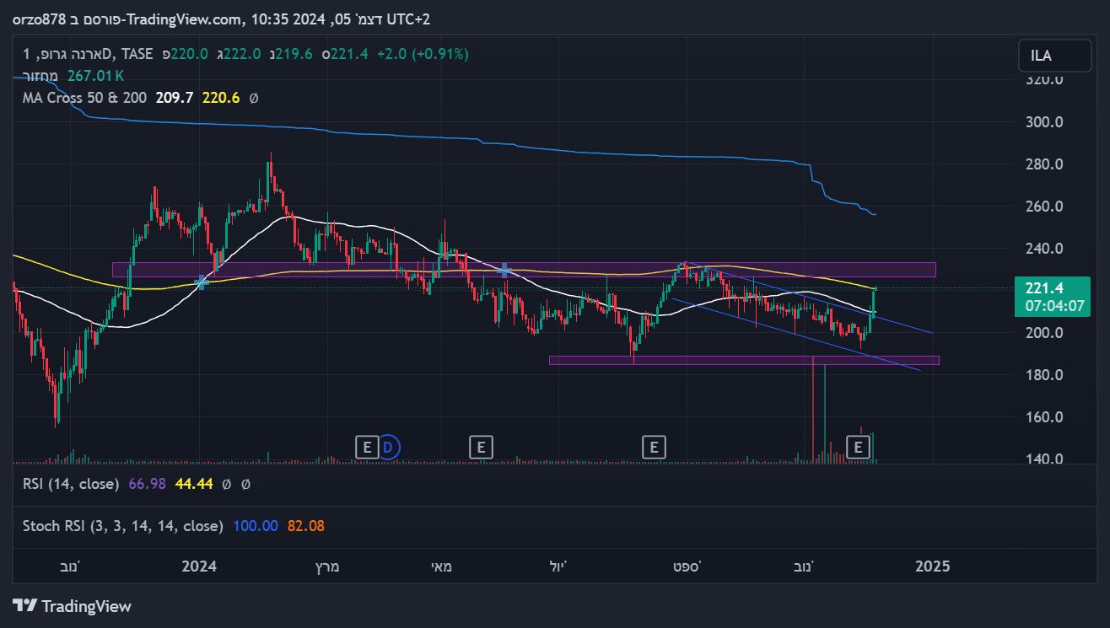The height and width of the screenshot is (628, 1110).
Task: Click the ∅ symbol in the MA Cross legend
Action: coord(254,98)
